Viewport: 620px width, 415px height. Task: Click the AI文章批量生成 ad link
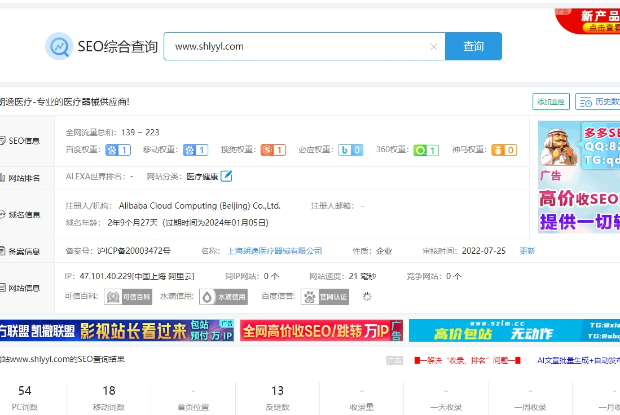578,360
